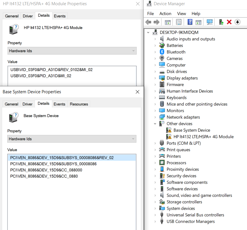The width and height of the screenshot is (247, 230).
Task: Click the Properties toolbar icon in Device Manager
Action: tap(179, 22)
